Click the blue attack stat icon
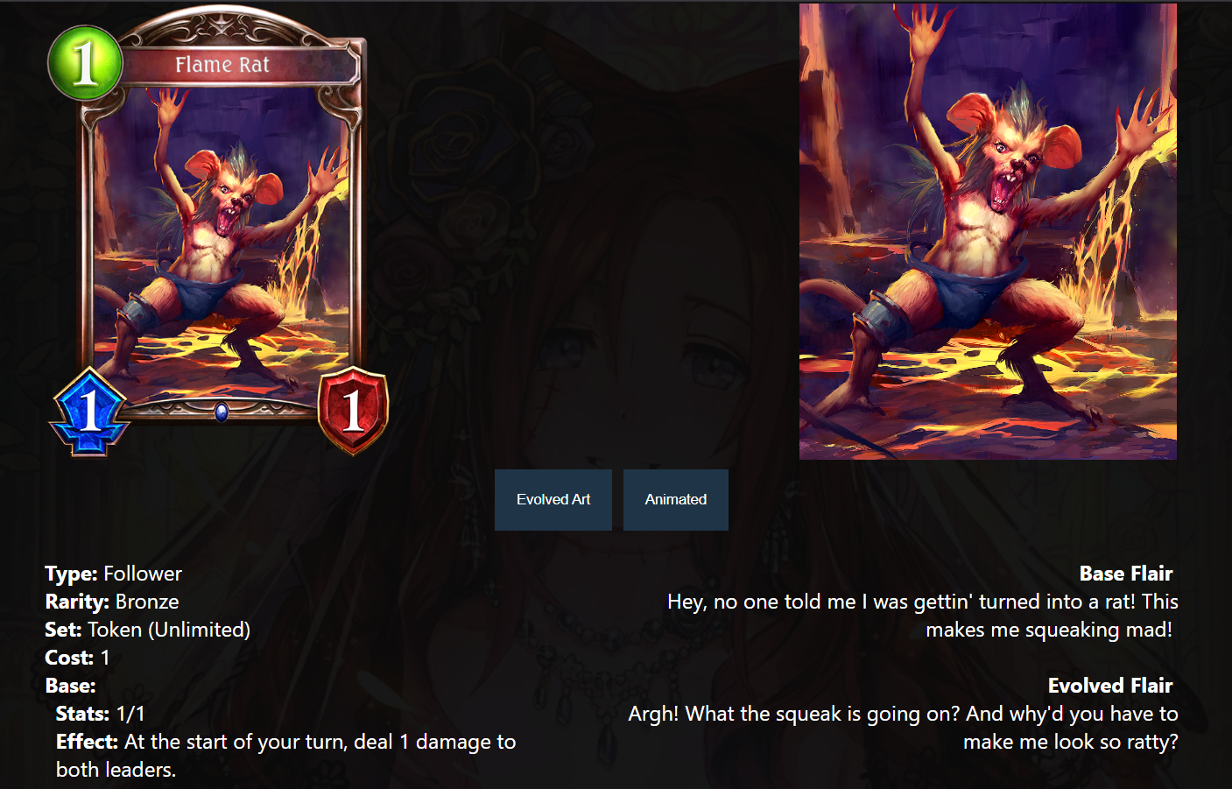 click(x=89, y=412)
